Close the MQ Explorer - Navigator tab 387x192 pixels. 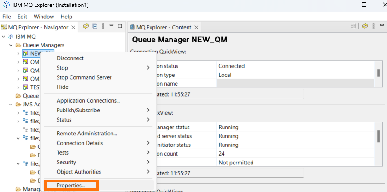coord(73,27)
